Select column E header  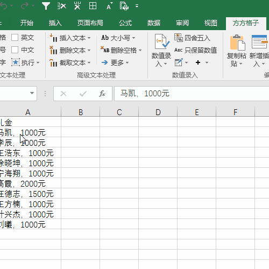coord(197,112)
